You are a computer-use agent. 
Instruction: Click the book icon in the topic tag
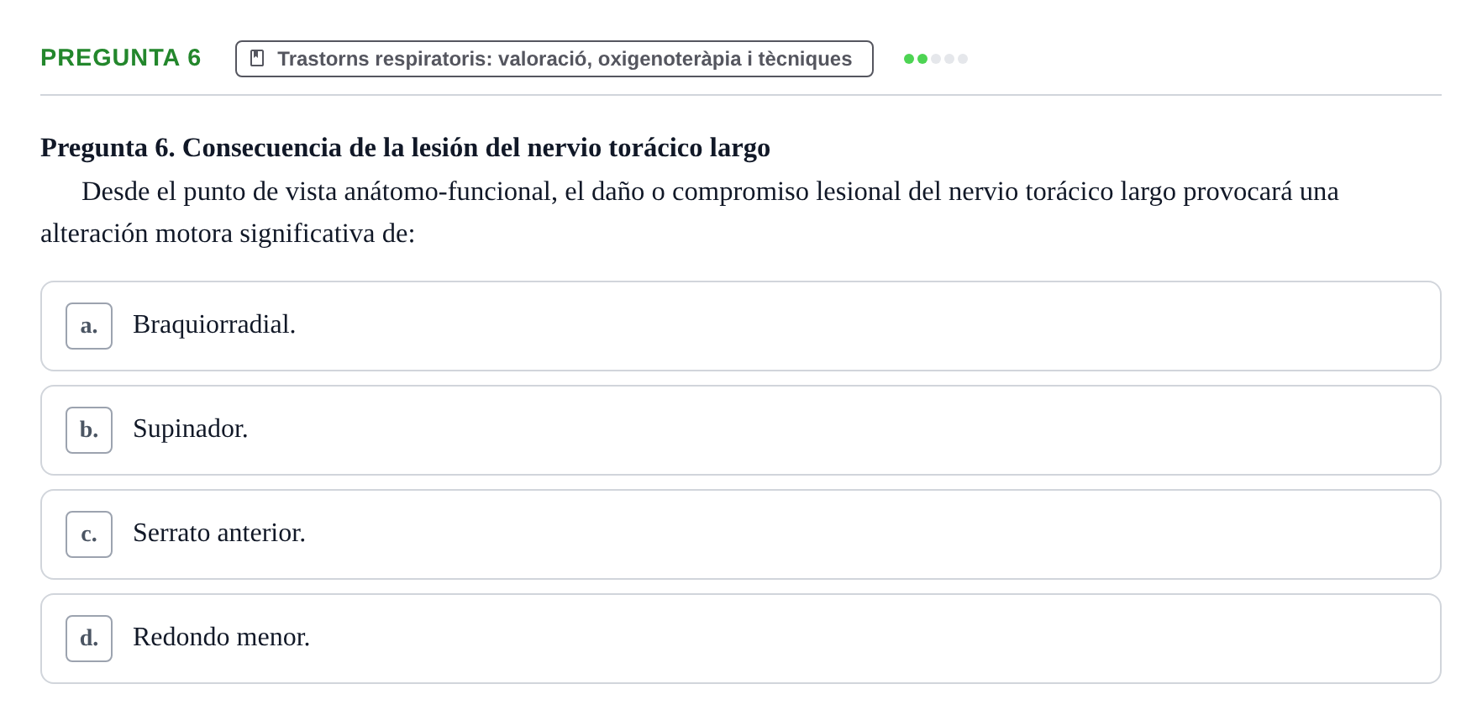pyautogui.click(x=257, y=59)
